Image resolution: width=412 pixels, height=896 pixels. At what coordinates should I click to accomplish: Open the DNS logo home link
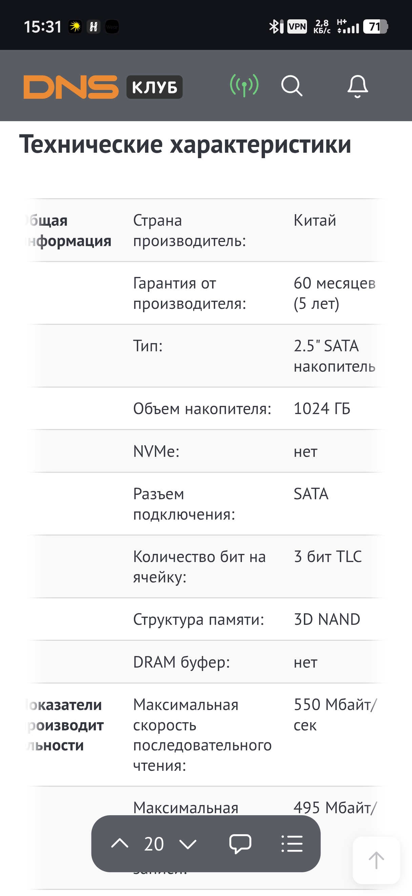[x=71, y=87]
